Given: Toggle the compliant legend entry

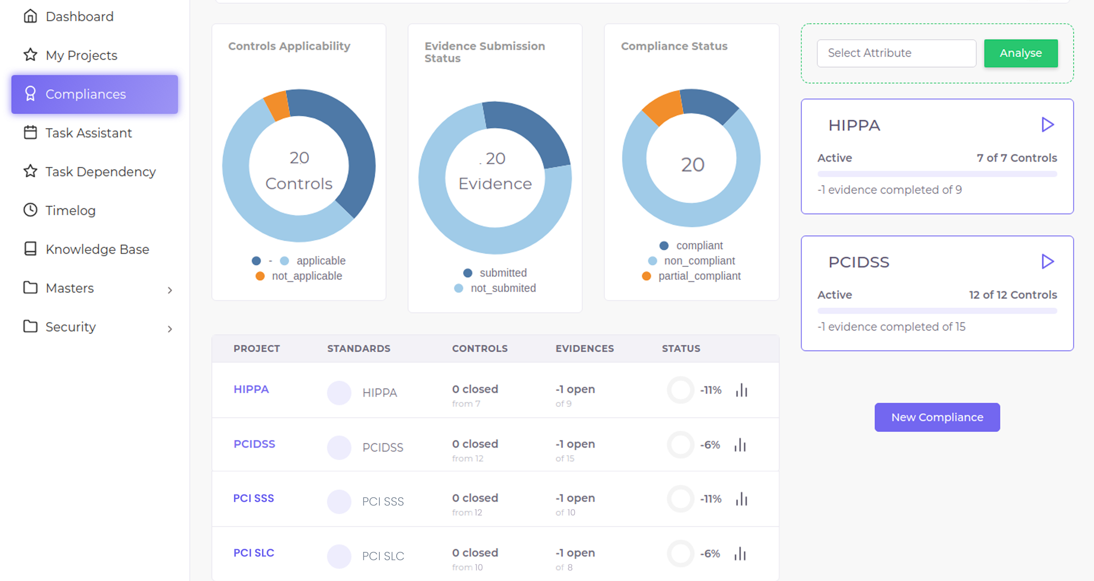Looking at the screenshot, I should (691, 246).
